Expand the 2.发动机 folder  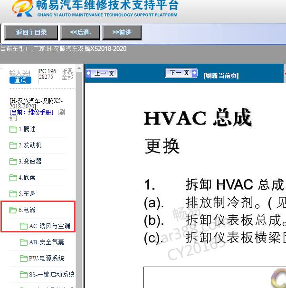point(30,145)
